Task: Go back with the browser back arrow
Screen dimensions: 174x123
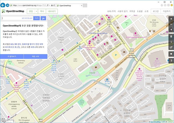Action: point(3,5)
